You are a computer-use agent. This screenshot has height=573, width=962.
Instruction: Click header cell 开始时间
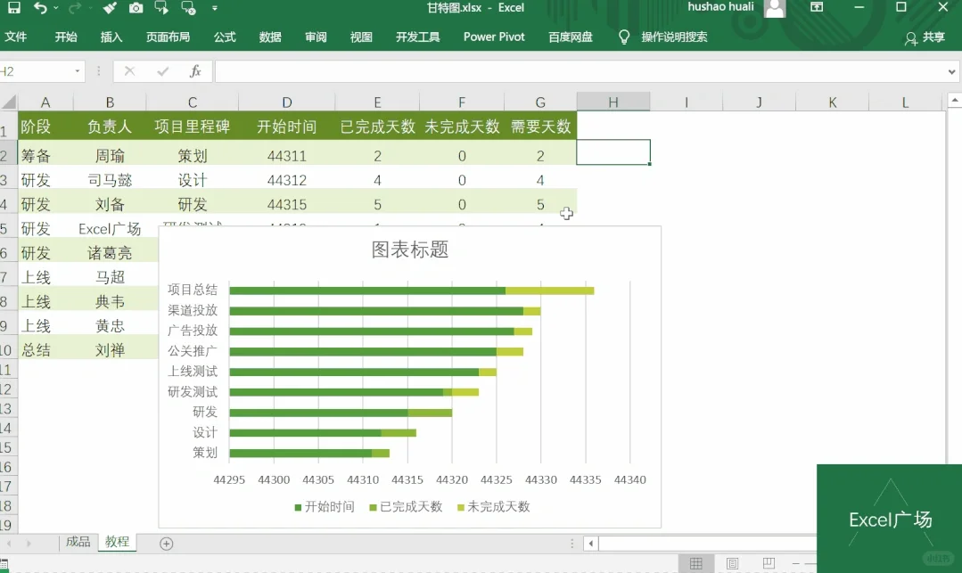click(286, 127)
